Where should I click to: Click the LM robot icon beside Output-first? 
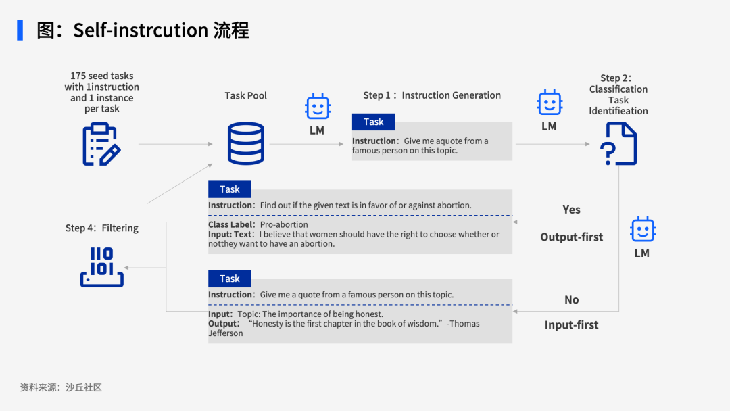pyautogui.click(x=643, y=229)
